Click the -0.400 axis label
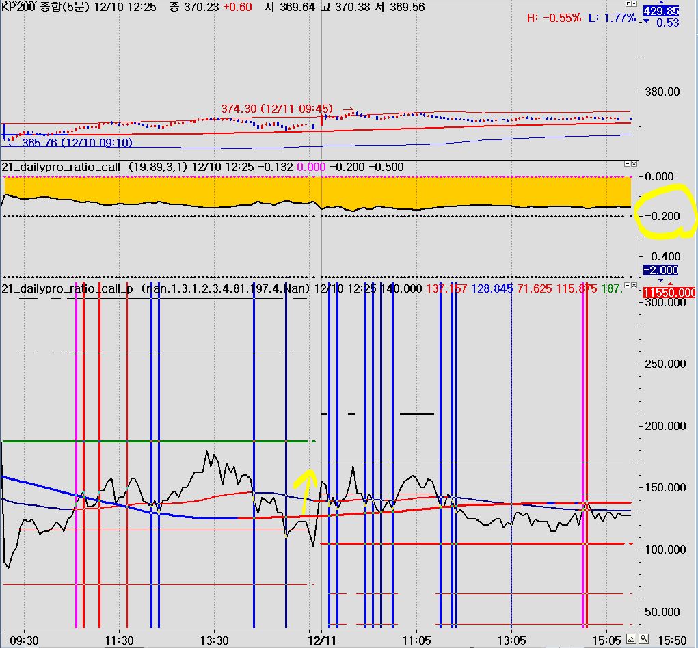698x648 pixels. (662, 256)
